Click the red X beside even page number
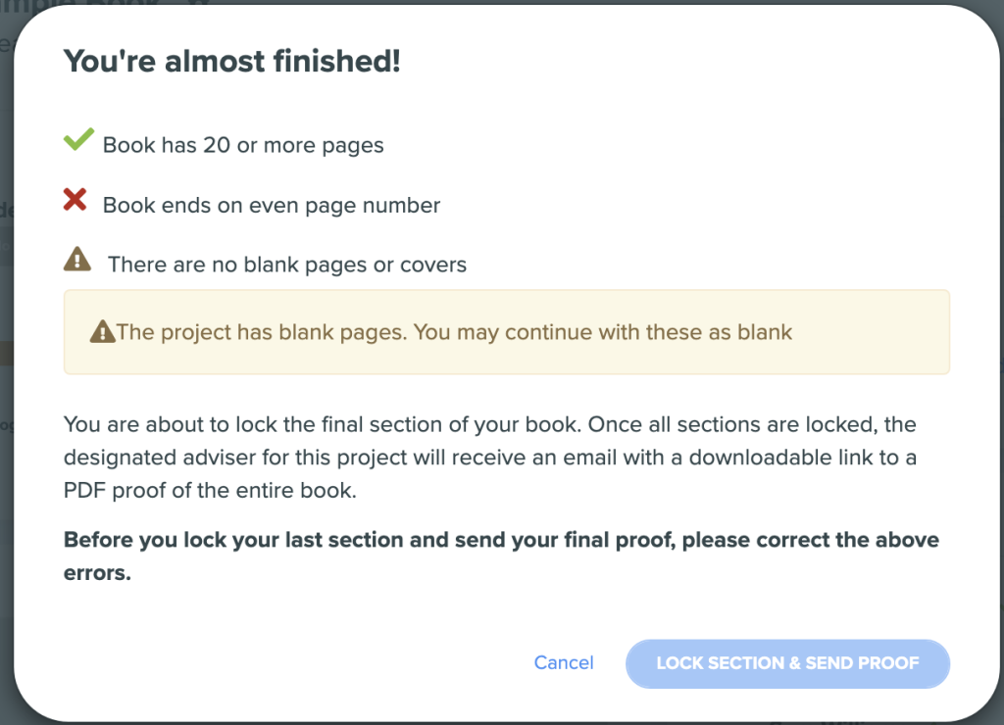This screenshot has height=725, width=1004. (75, 200)
